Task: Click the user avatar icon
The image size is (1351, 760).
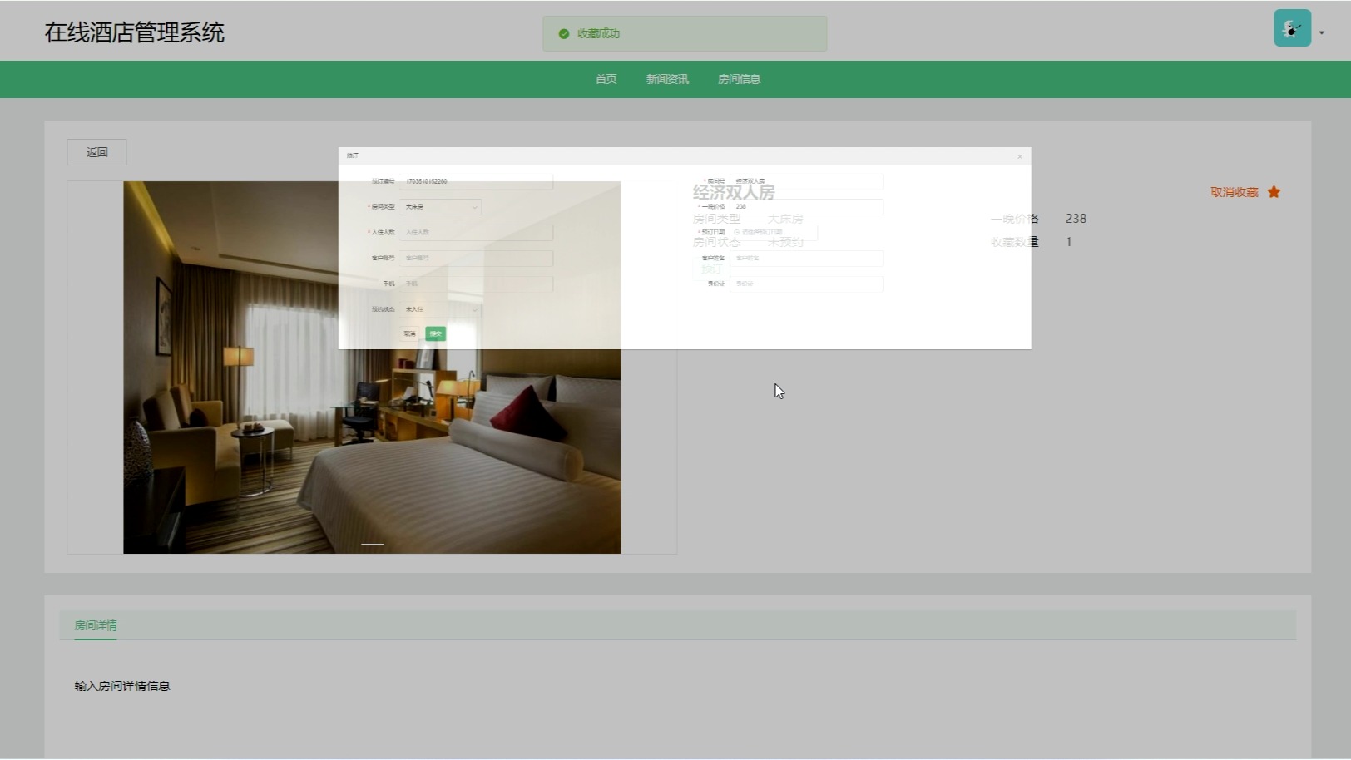Action: pyautogui.click(x=1291, y=28)
